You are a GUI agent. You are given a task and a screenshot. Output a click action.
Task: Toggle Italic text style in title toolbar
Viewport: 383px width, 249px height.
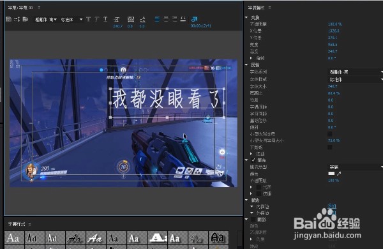pos(97,19)
